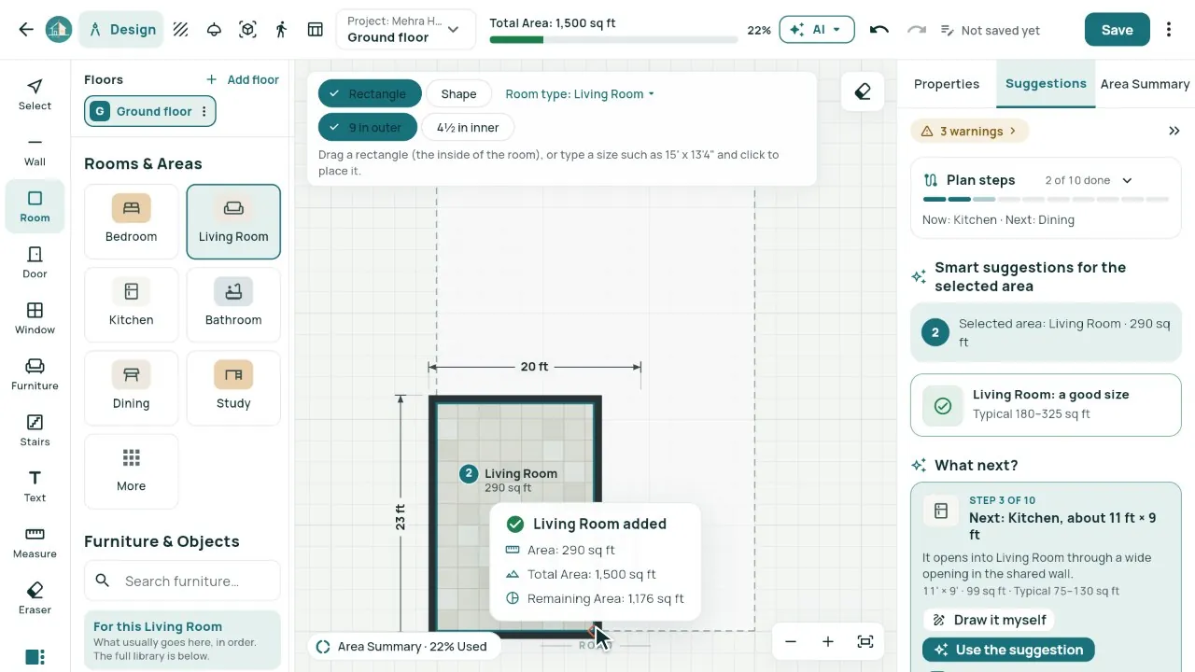1195x672 pixels.
Task: Click the Design mode tab
Action: click(122, 30)
